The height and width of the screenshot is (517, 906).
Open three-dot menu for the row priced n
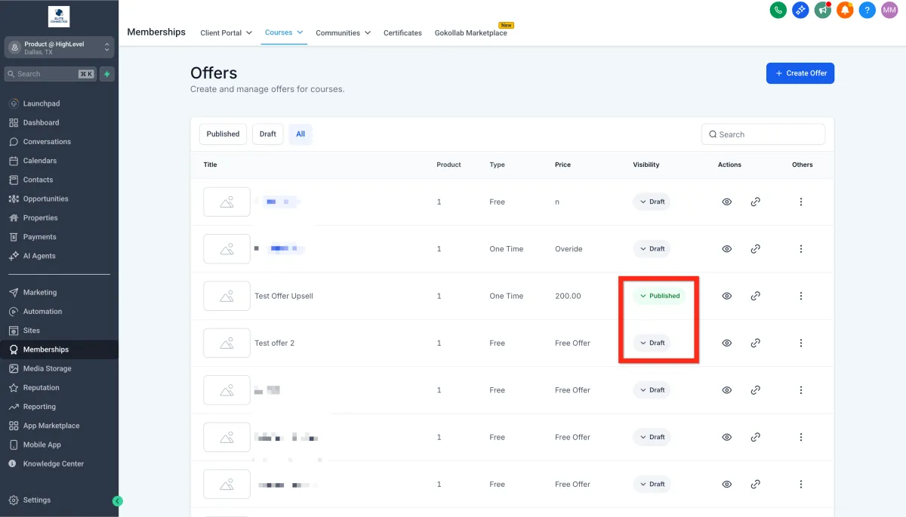801,202
